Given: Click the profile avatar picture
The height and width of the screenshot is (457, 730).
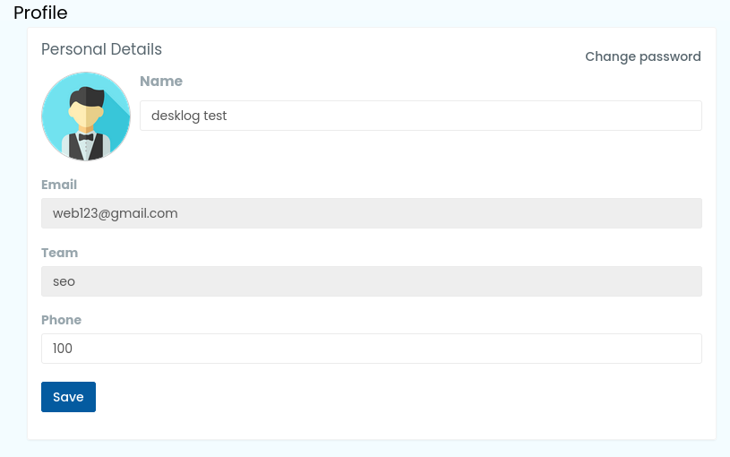Looking at the screenshot, I should [x=86, y=116].
